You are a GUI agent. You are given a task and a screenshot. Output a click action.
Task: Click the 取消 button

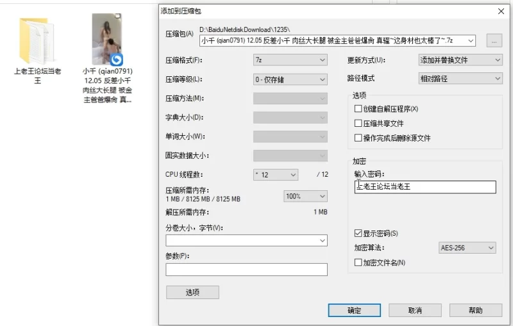coord(415,310)
